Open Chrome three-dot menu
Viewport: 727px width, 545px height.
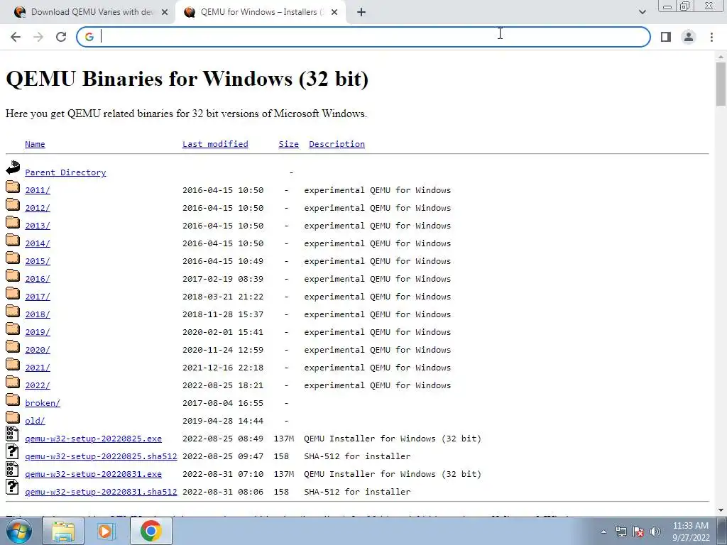click(711, 37)
